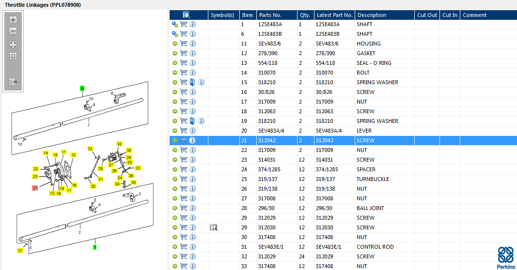The height and width of the screenshot is (270, 517).
Task: Select the BALL JOINT row in table
Action: point(370,208)
